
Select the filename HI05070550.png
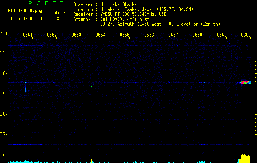coord(25,11)
